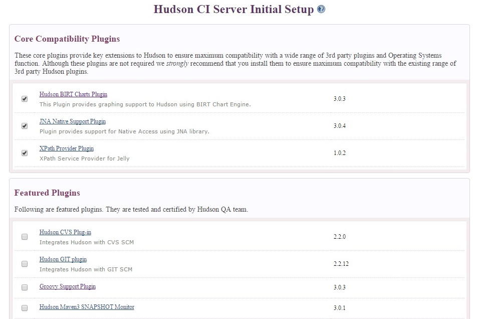Select version 1.0.2 of XPath Provider
This screenshot has height=319, width=481.
click(340, 152)
